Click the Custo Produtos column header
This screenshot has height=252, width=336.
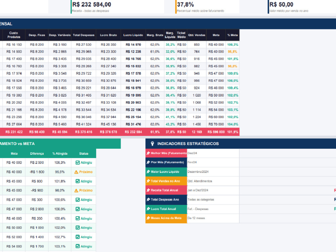point(14,35)
